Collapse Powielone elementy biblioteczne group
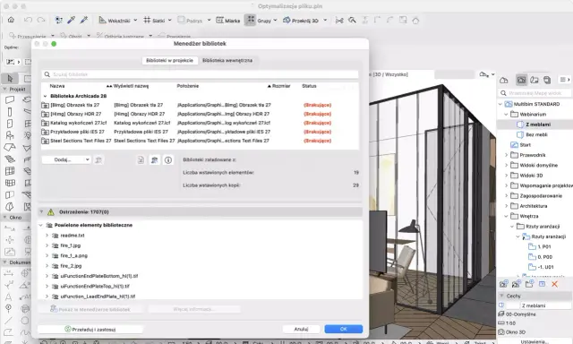The width and height of the screenshot is (573, 344). pos(41,225)
